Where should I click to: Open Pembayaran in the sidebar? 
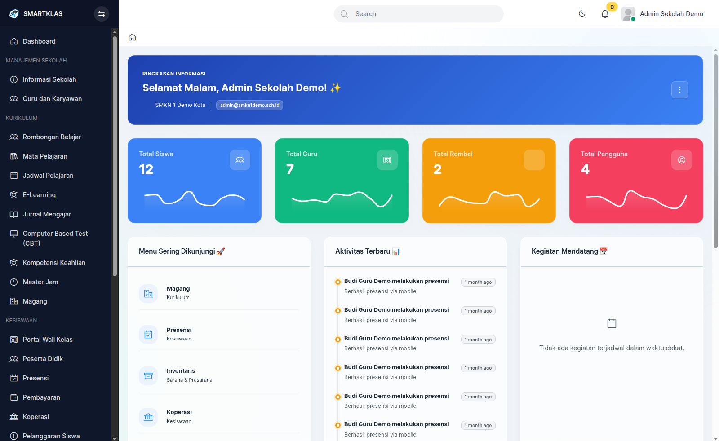(x=56, y=397)
